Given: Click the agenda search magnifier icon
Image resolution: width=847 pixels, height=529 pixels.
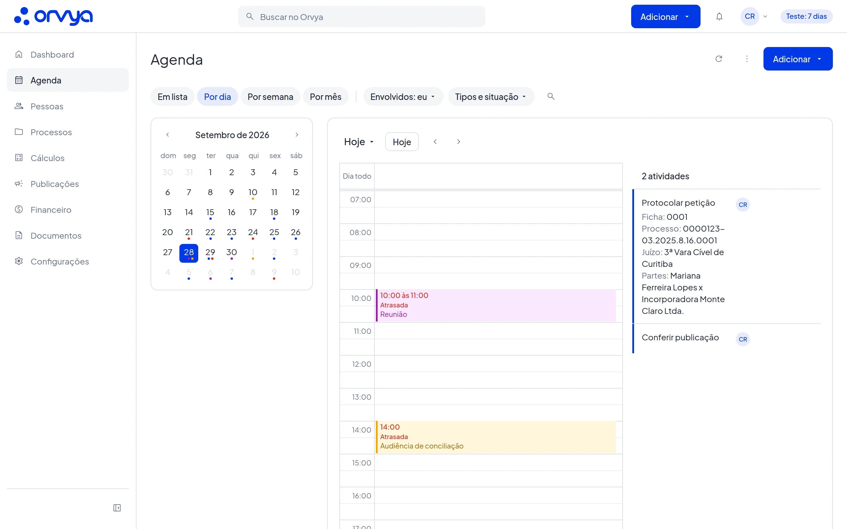Looking at the screenshot, I should (x=551, y=96).
